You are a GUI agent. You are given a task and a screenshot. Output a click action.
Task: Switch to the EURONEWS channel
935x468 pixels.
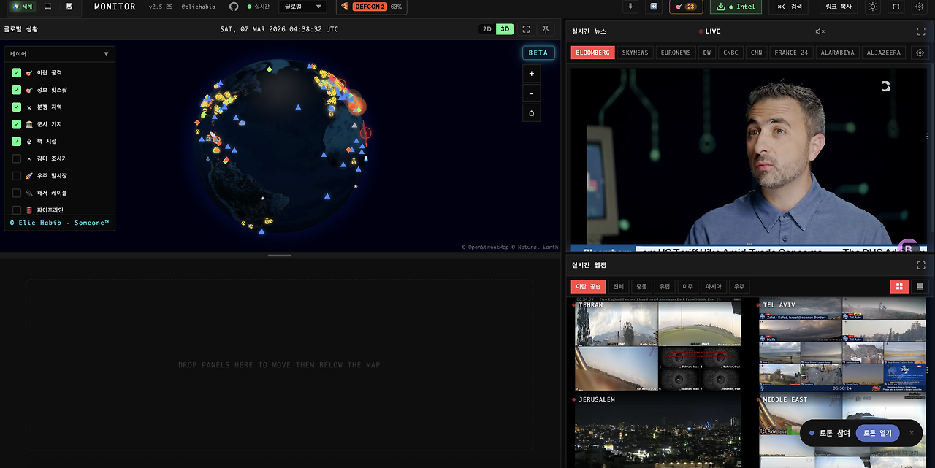pyautogui.click(x=676, y=53)
